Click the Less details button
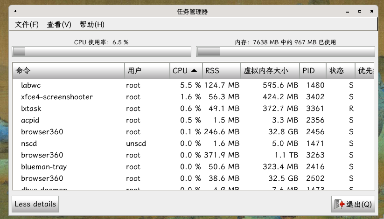Screen dimensions: 384x219 35,204
